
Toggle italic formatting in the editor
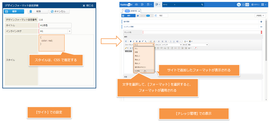[x=133, y=41]
